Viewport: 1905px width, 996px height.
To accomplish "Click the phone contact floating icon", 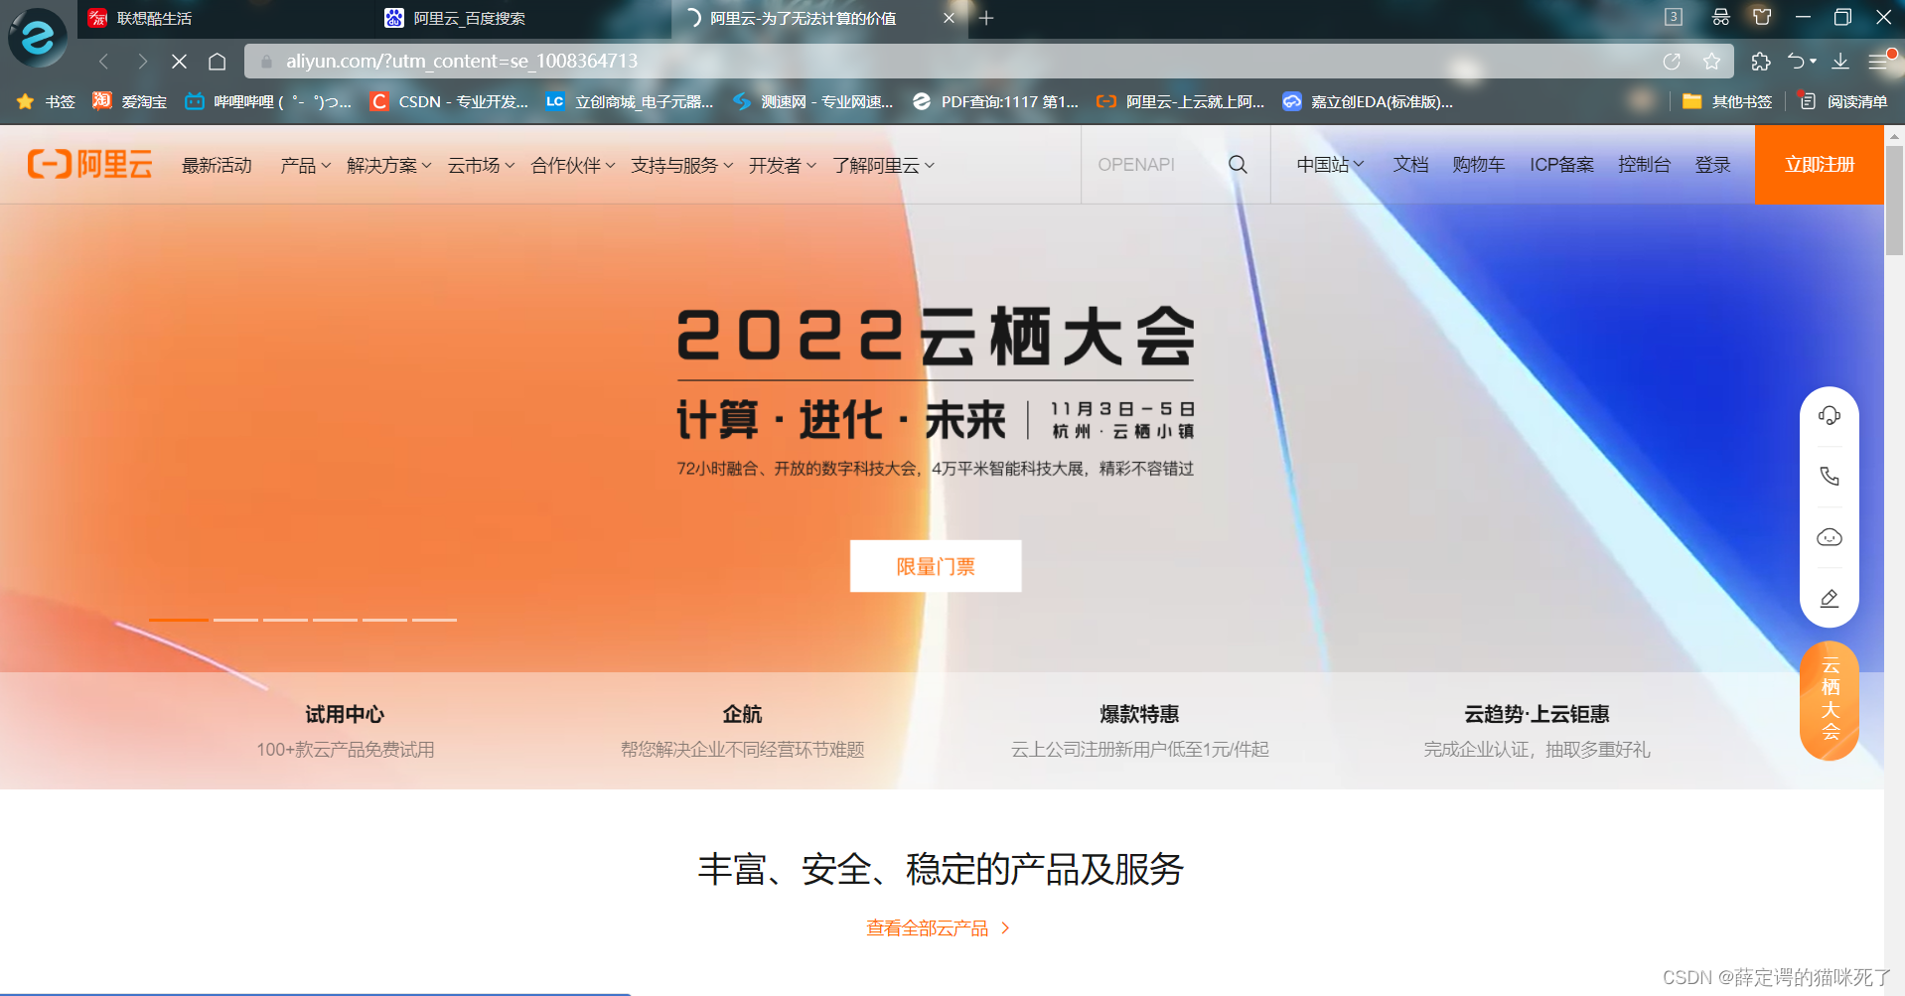I will (1830, 477).
